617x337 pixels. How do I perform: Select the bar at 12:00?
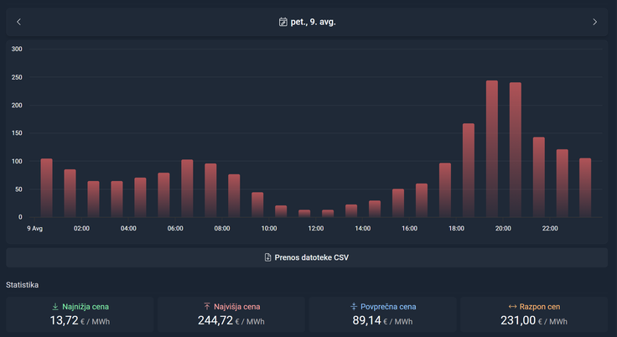pyautogui.click(x=328, y=214)
